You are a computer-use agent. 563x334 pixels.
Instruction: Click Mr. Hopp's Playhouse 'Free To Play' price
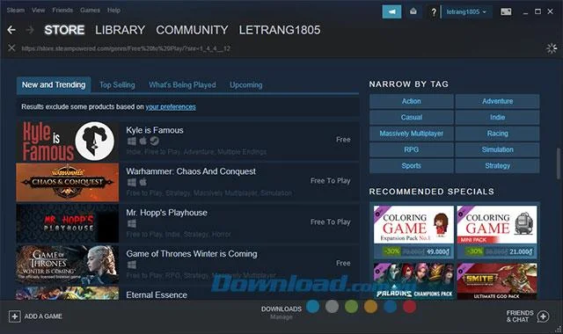point(331,222)
